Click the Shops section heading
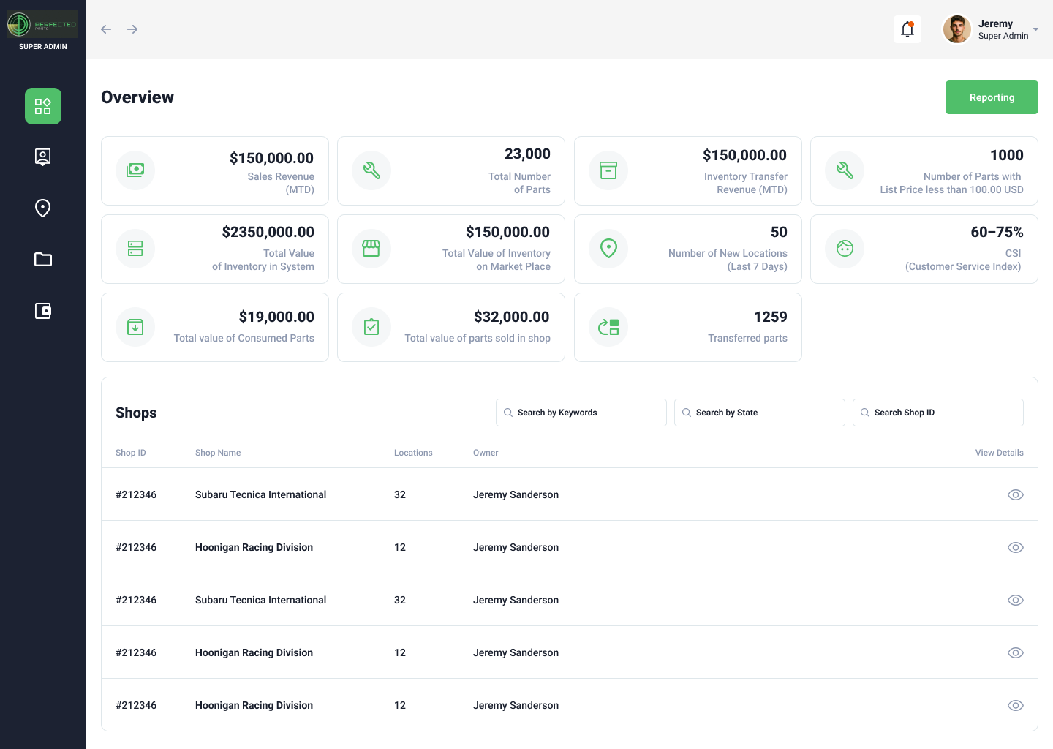Screen dimensions: 1053x749 [x=136, y=413]
